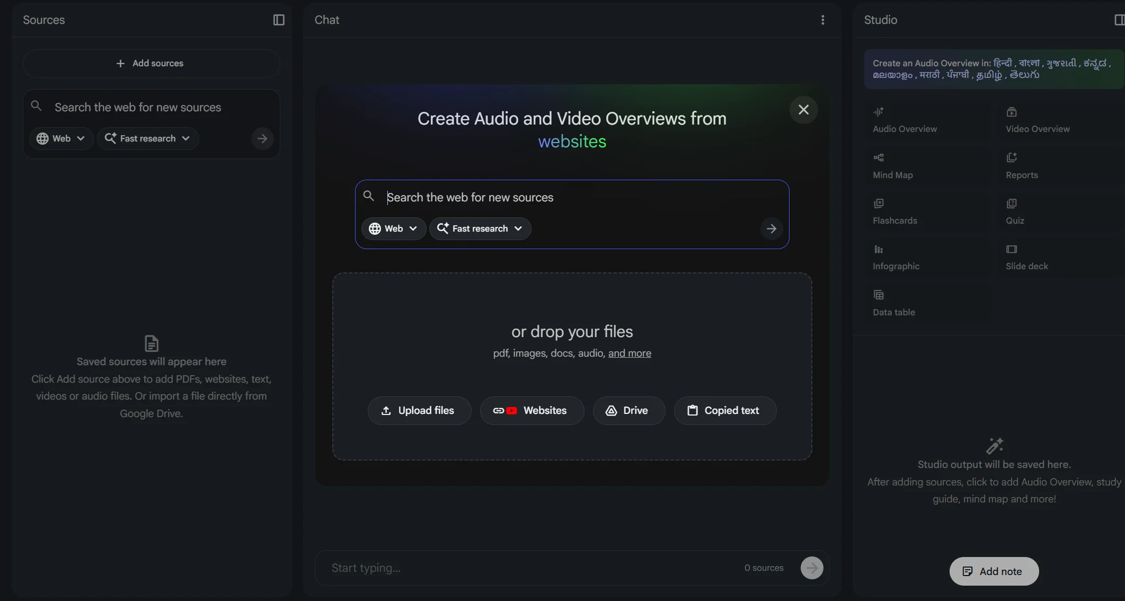Open the Slide deck tile

[x=1026, y=258]
